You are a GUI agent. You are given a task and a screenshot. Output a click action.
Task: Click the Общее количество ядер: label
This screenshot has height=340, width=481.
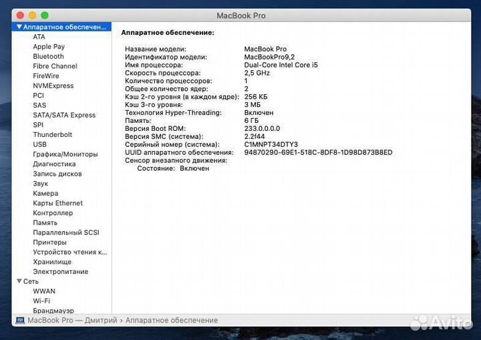pos(166,89)
